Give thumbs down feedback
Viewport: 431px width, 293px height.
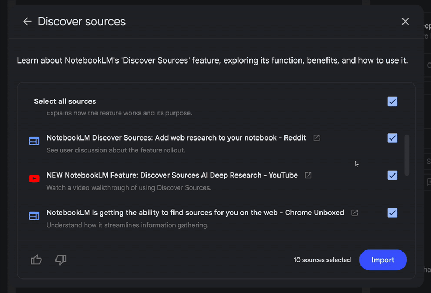click(x=61, y=260)
